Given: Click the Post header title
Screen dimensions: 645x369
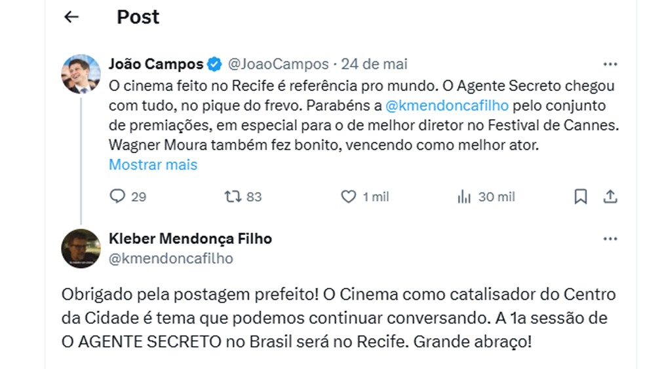Looking at the screenshot, I should [138, 18].
